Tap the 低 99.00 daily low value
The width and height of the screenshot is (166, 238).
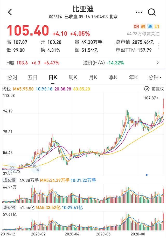16,50
